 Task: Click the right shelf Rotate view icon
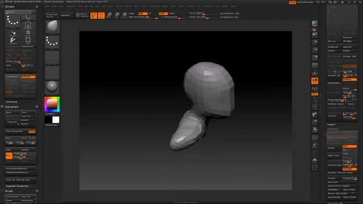tap(315, 130)
